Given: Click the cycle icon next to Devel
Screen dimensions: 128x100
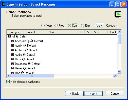Looking at the screenshot, I should tap(24, 68).
